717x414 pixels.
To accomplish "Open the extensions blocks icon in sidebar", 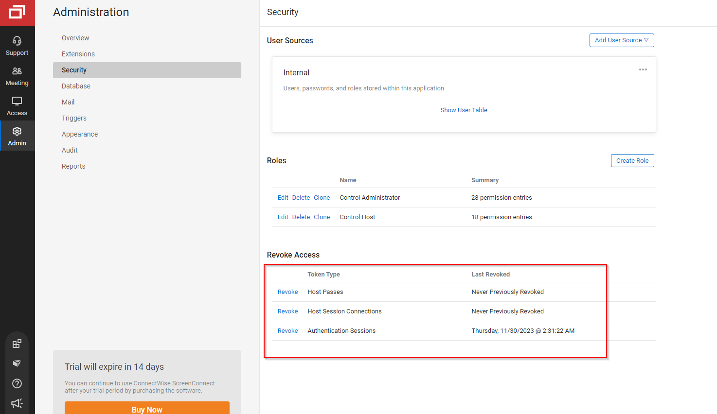I will (17, 344).
